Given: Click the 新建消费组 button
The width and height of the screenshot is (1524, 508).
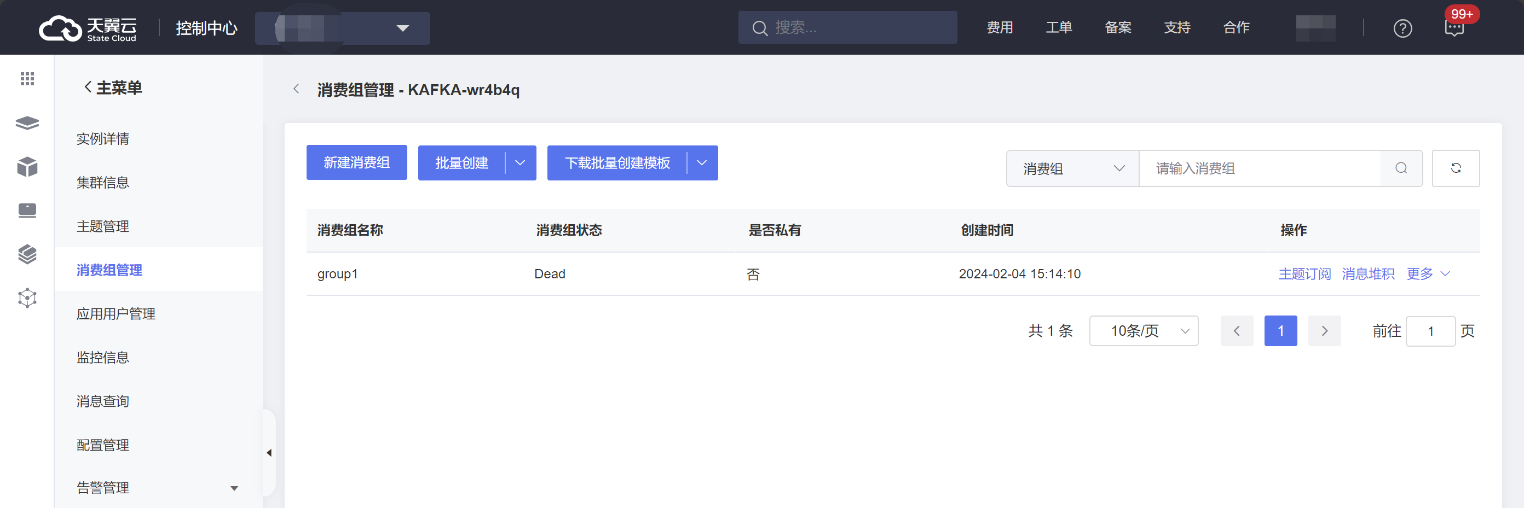Looking at the screenshot, I should click(357, 162).
